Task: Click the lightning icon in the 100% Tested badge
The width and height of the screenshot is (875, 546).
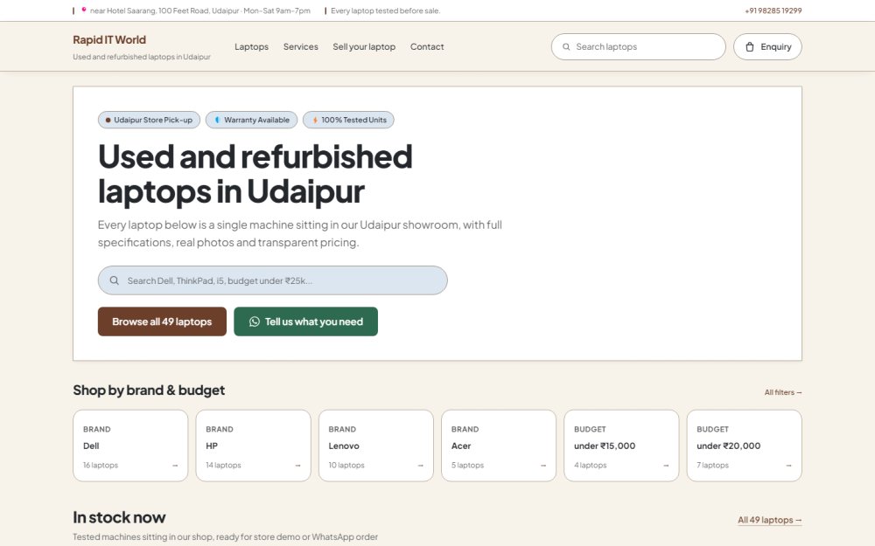Action: point(315,120)
